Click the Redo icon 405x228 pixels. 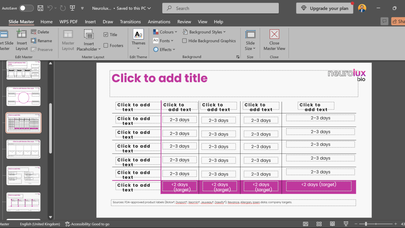coord(63,8)
